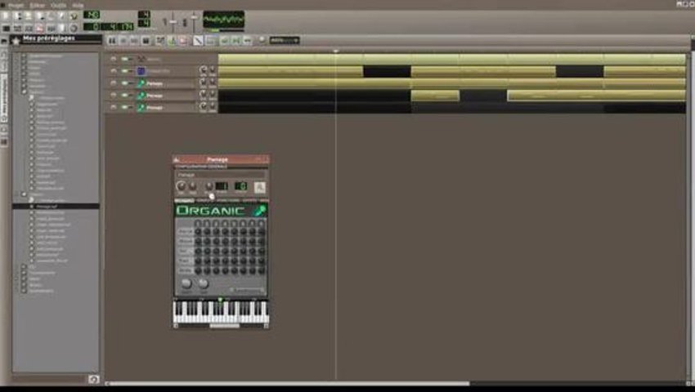
Task: Click volume knob of first Pienage track
Action: (203, 82)
